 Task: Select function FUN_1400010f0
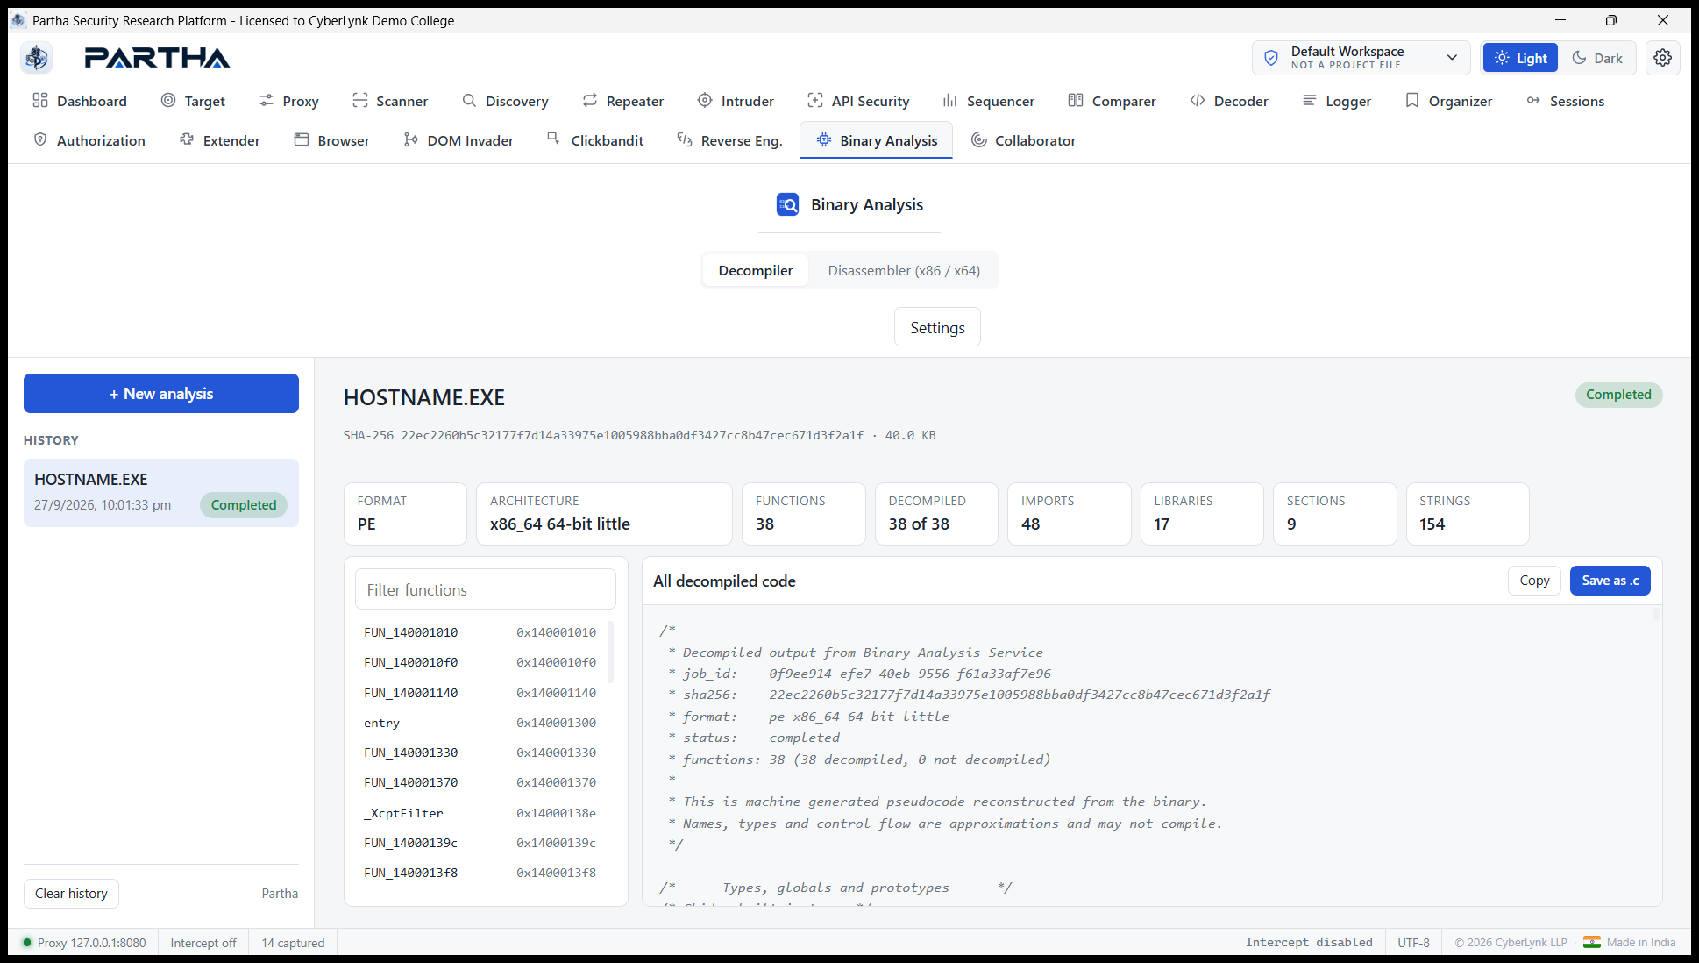480,662
